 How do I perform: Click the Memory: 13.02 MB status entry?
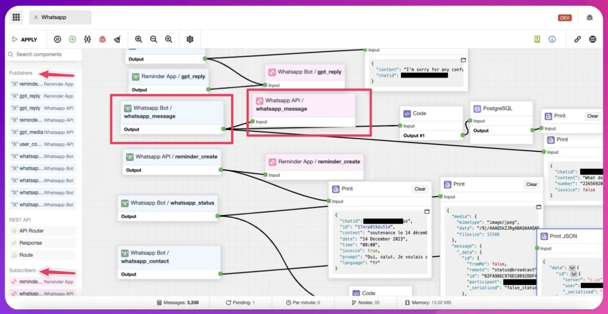pyautogui.click(x=428, y=302)
